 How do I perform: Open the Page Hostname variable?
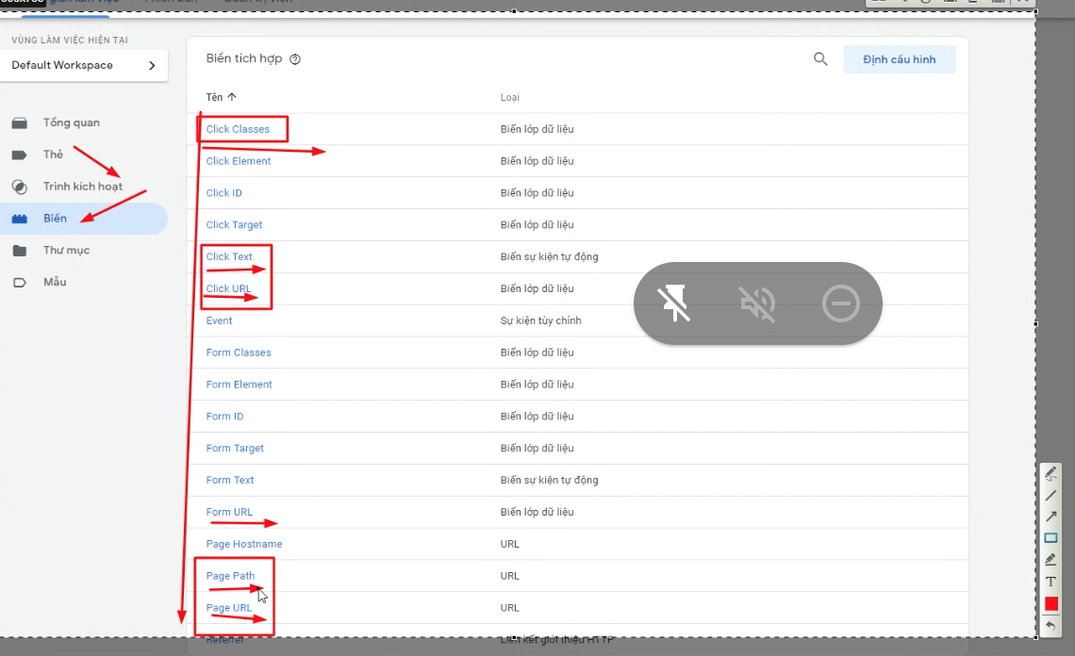click(244, 544)
